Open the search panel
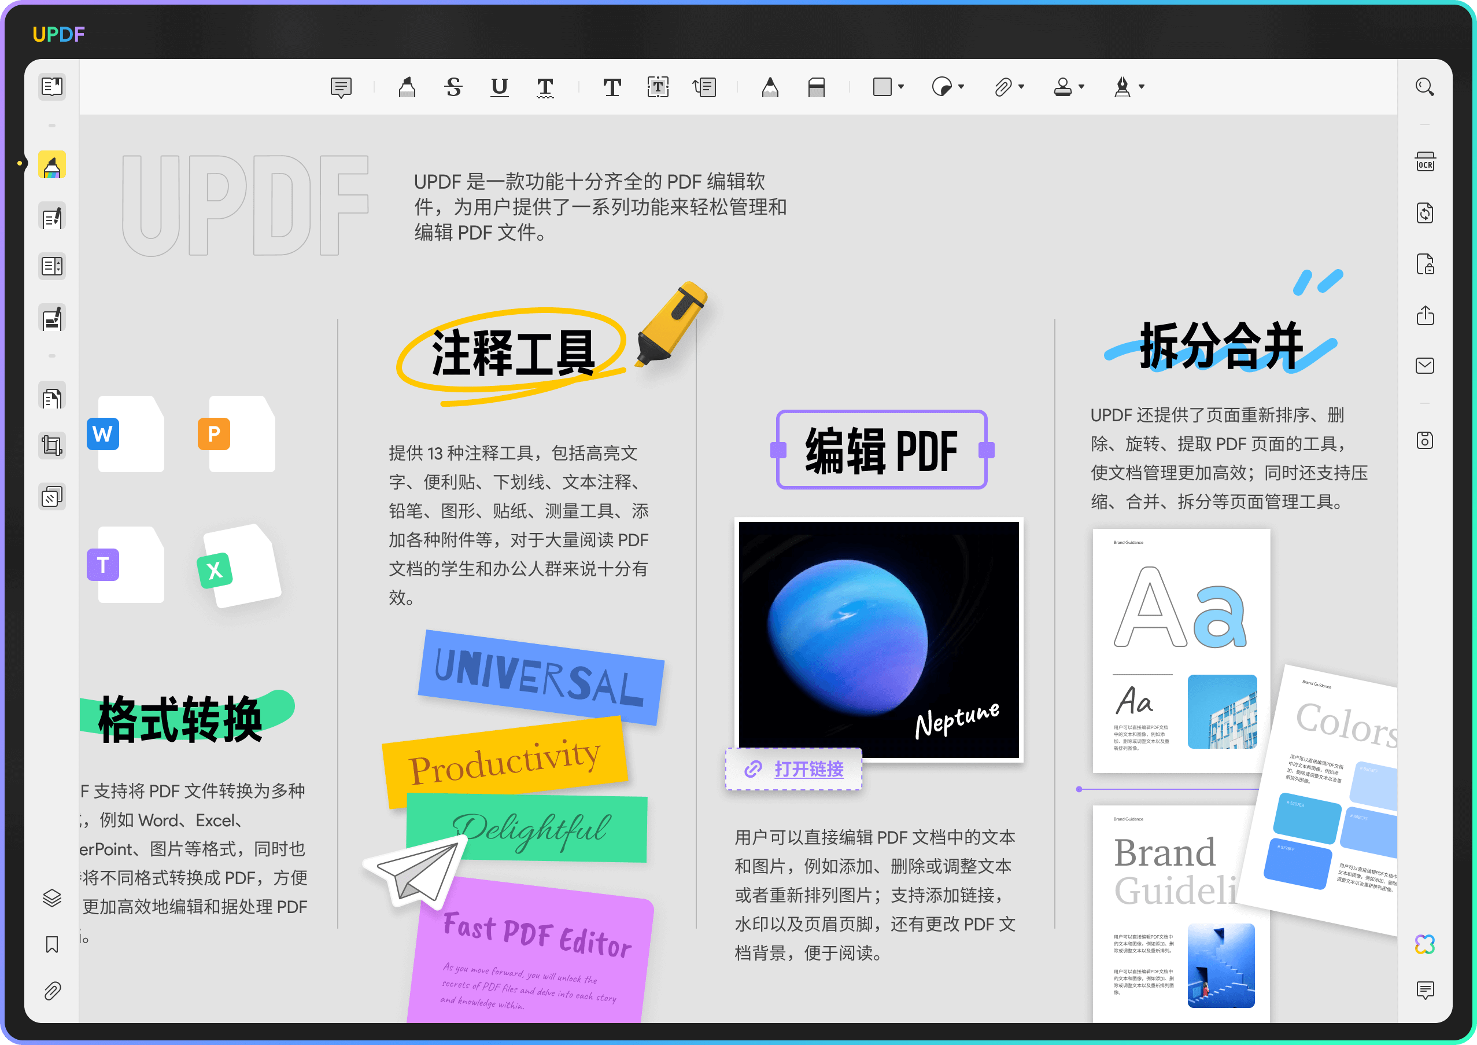 point(1426,87)
